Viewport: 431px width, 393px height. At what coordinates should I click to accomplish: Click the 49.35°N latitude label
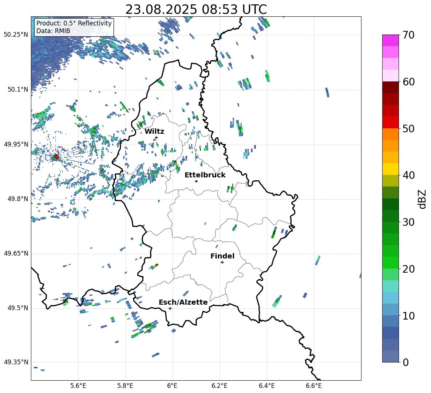coord(16,362)
